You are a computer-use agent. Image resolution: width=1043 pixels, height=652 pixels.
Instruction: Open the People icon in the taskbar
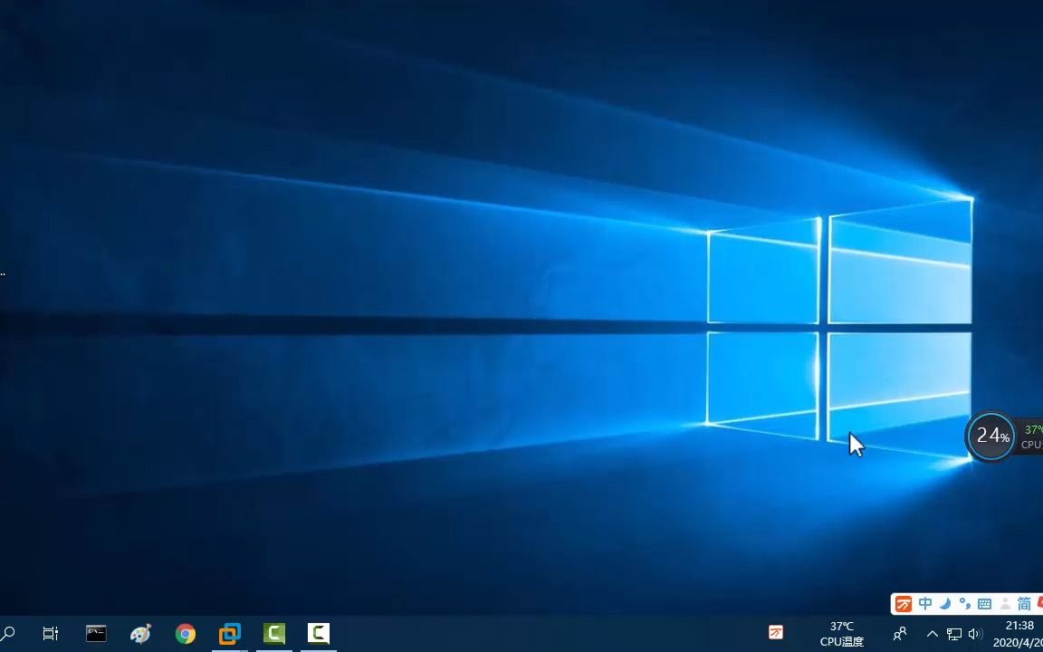pyautogui.click(x=900, y=633)
